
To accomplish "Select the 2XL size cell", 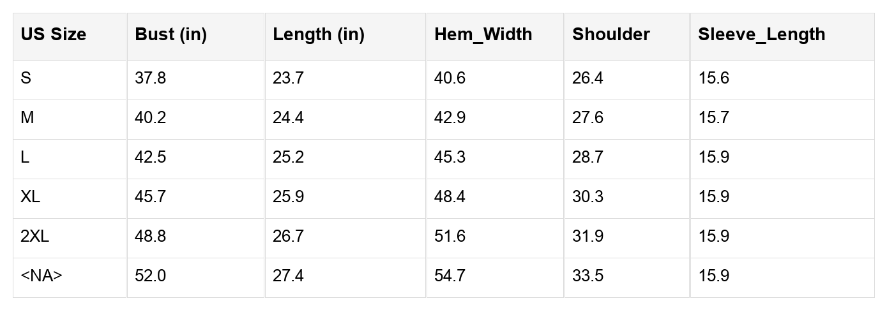I will (x=34, y=237).
